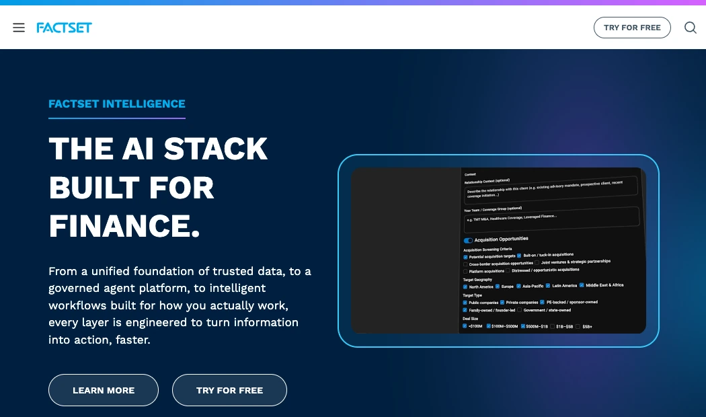Screen dimensions: 706x417
Task: Uncheck the Public companies checkbox
Action: tap(465, 303)
